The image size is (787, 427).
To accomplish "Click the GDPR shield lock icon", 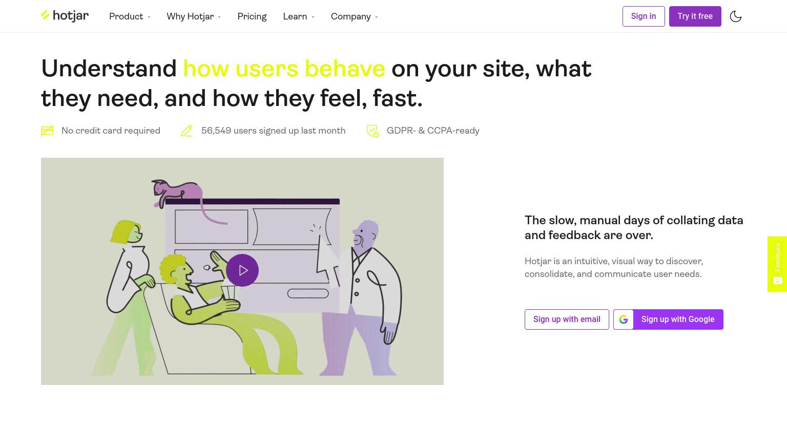I will coord(372,131).
